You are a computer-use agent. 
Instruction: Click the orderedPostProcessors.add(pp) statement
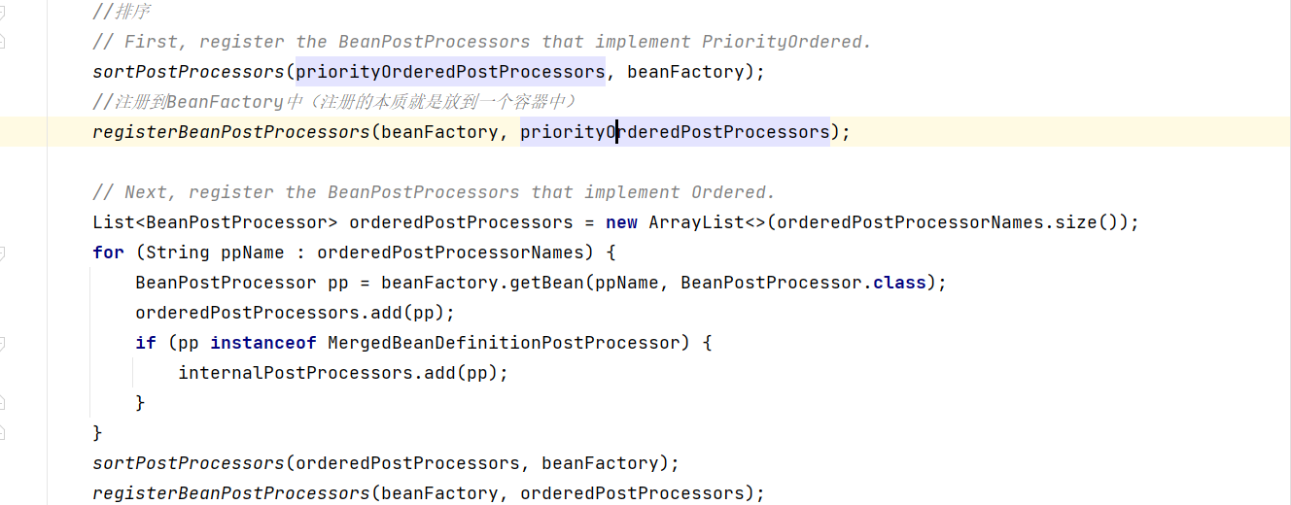(295, 313)
